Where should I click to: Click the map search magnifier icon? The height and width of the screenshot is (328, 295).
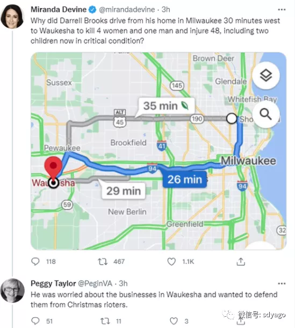[x=266, y=114]
